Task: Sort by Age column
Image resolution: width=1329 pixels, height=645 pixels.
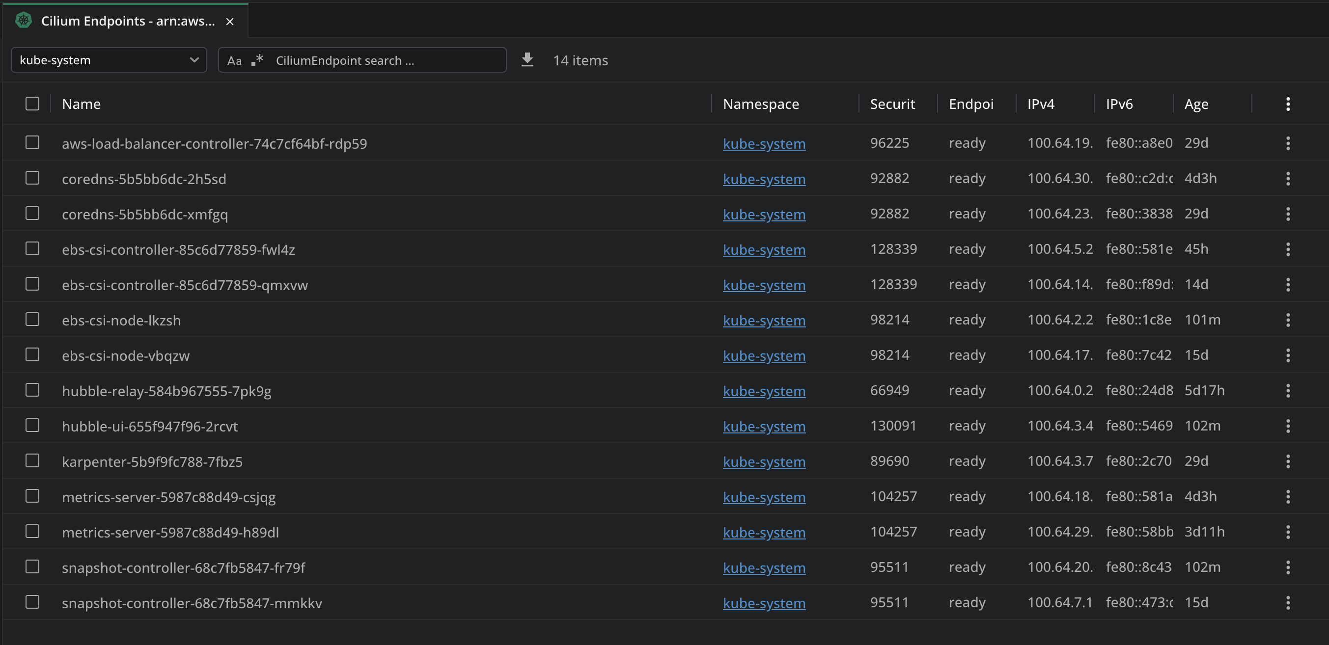Action: 1196,104
